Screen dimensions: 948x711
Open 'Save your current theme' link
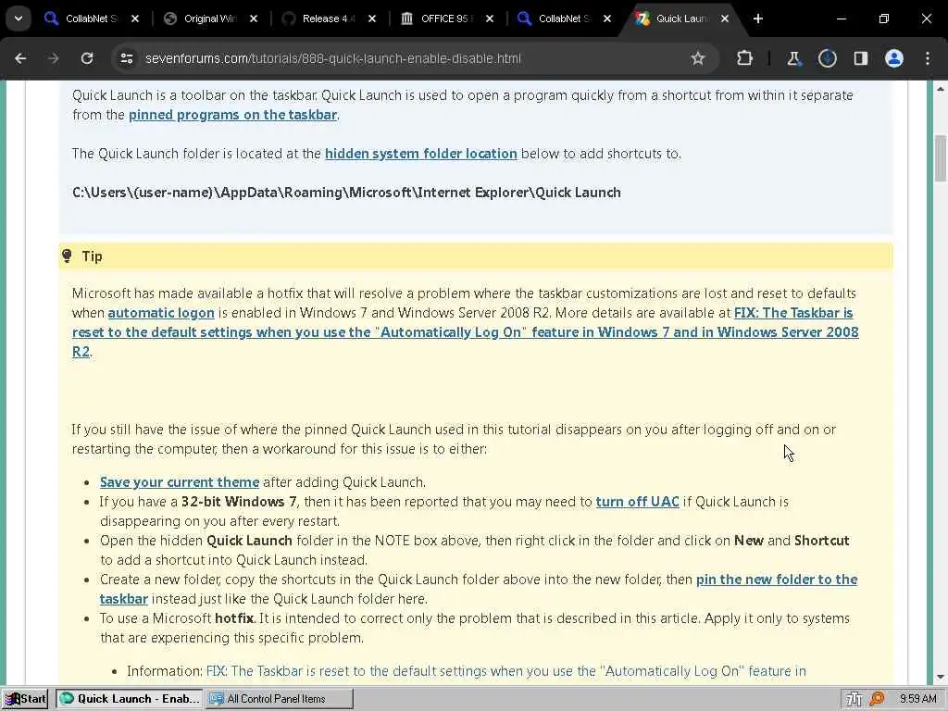click(180, 482)
